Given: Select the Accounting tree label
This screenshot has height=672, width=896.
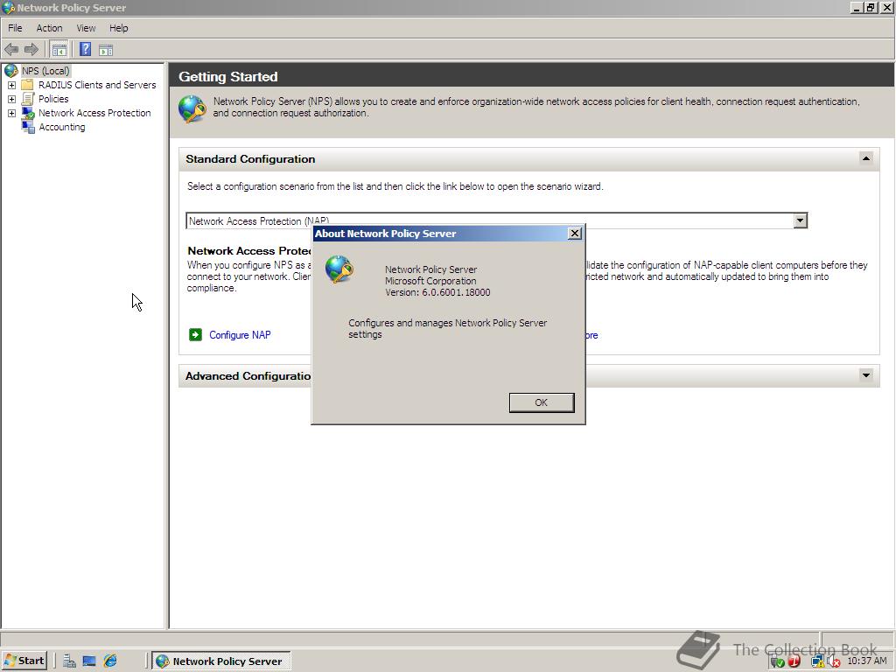Looking at the screenshot, I should pos(62,127).
